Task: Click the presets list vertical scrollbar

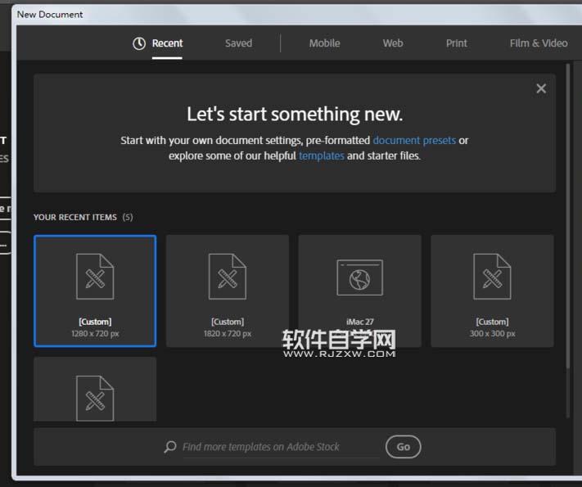Action: pos(567,216)
